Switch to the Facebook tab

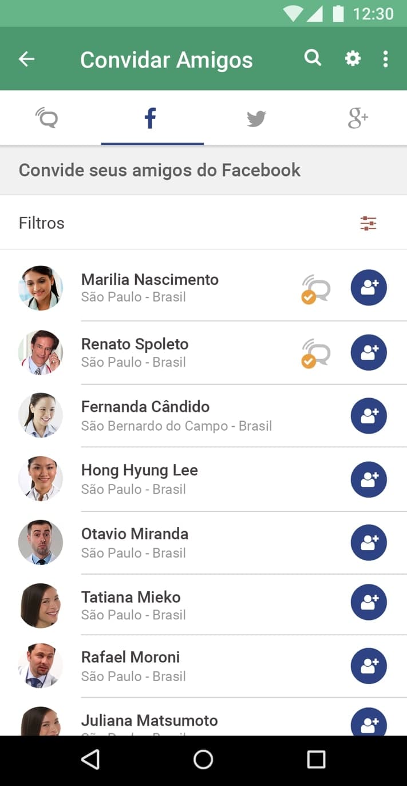pyautogui.click(x=151, y=117)
